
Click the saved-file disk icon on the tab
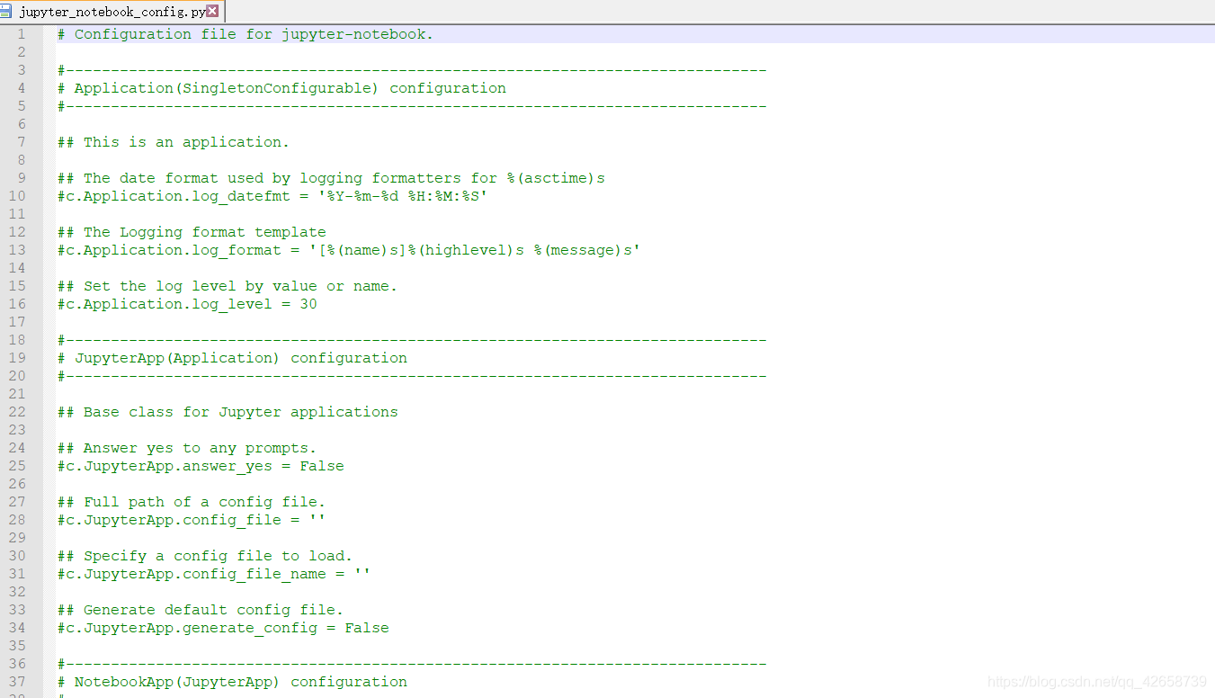click(6, 12)
